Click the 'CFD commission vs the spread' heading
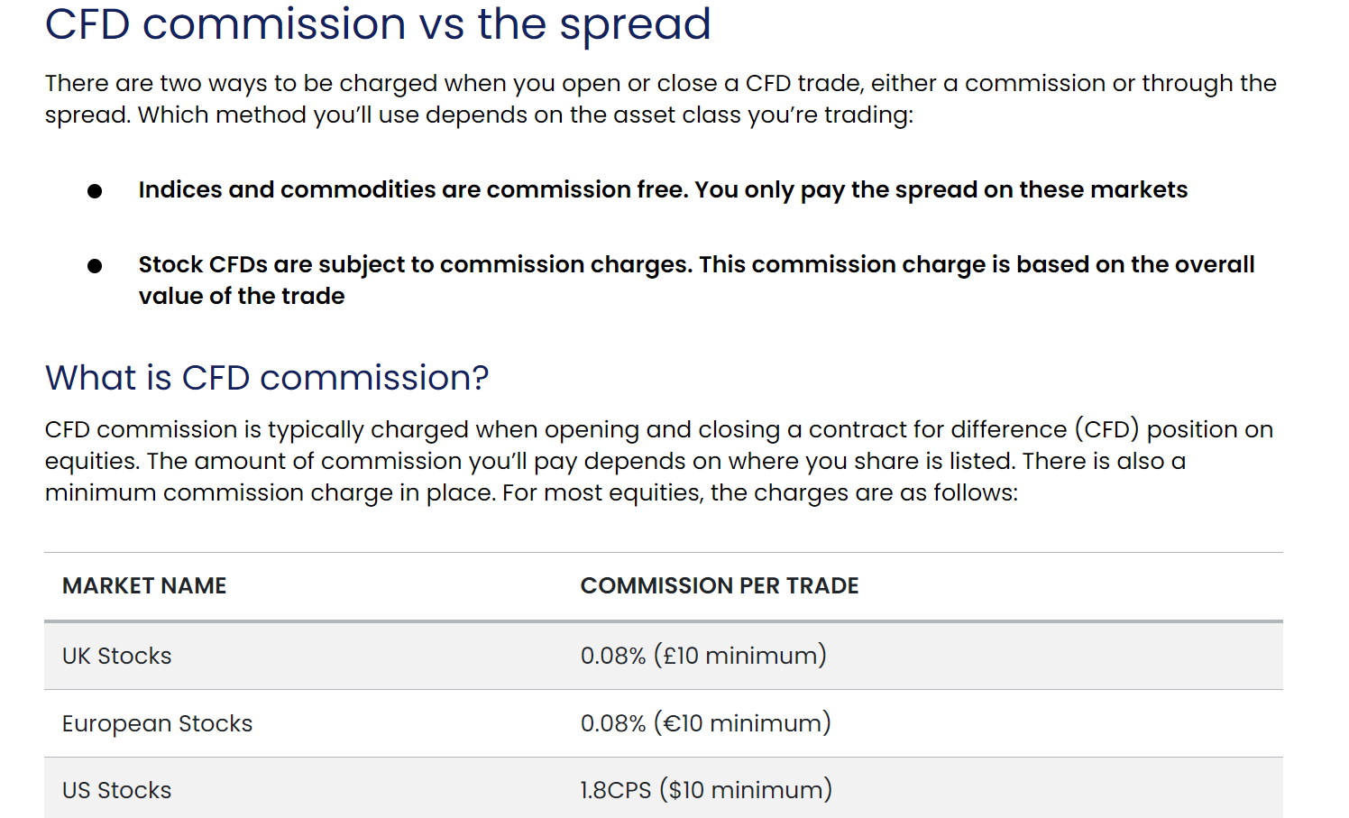Viewport: 1349px width, 818px height. click(378, 23)
